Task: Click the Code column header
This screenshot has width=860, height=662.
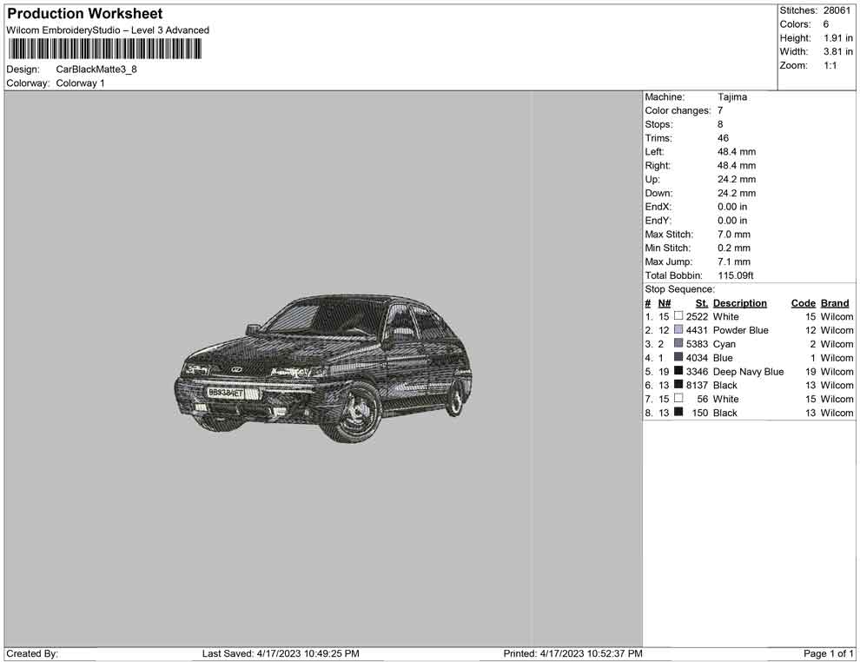Action: [x=803, y=303]
